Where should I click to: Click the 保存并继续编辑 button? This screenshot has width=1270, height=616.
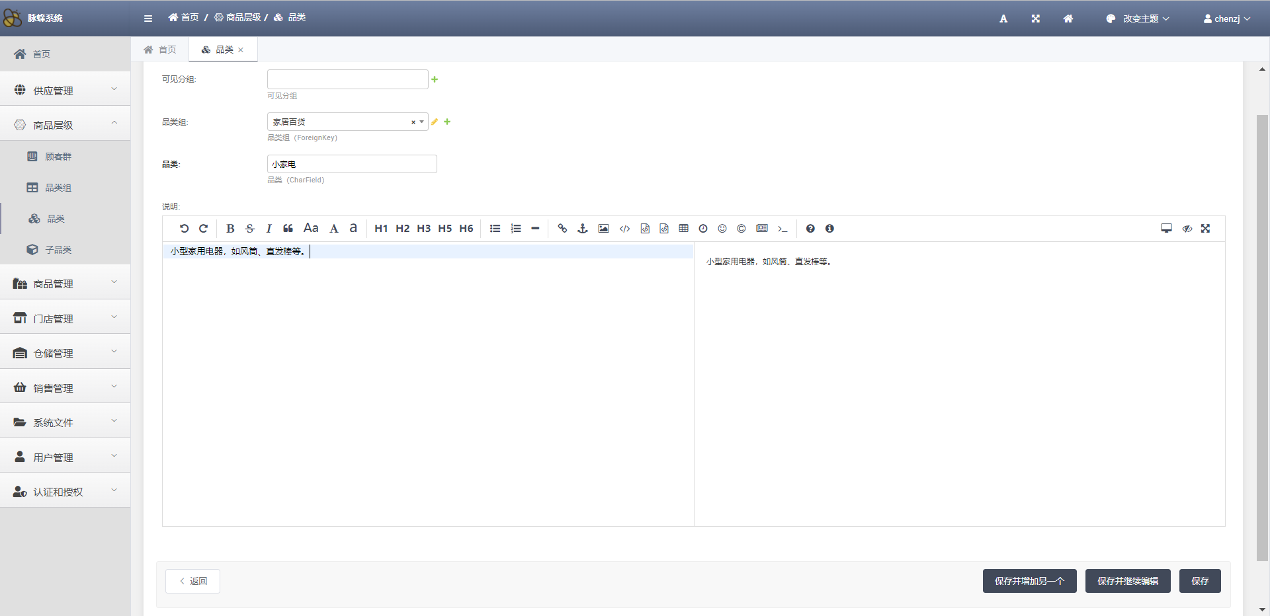[1127, 581]
